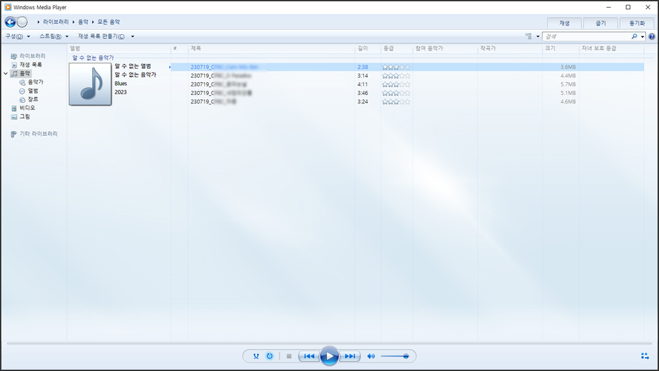Click the 알 수 없는 음악가 group header
This screenshot has height=371, width=659.
tap(93, 58)
